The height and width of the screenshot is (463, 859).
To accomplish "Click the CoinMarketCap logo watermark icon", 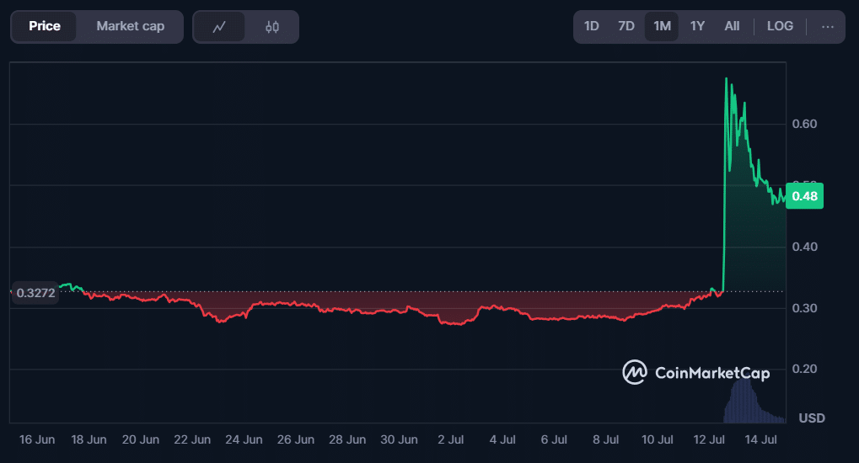I will pos(635,372).
